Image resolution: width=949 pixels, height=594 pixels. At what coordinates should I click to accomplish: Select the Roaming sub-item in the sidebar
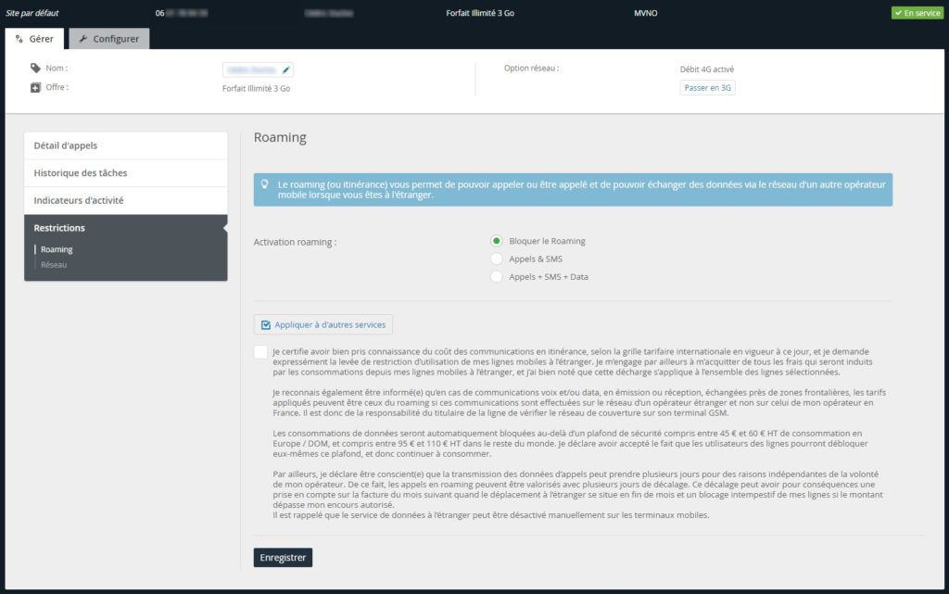click(x=57, y=249)
